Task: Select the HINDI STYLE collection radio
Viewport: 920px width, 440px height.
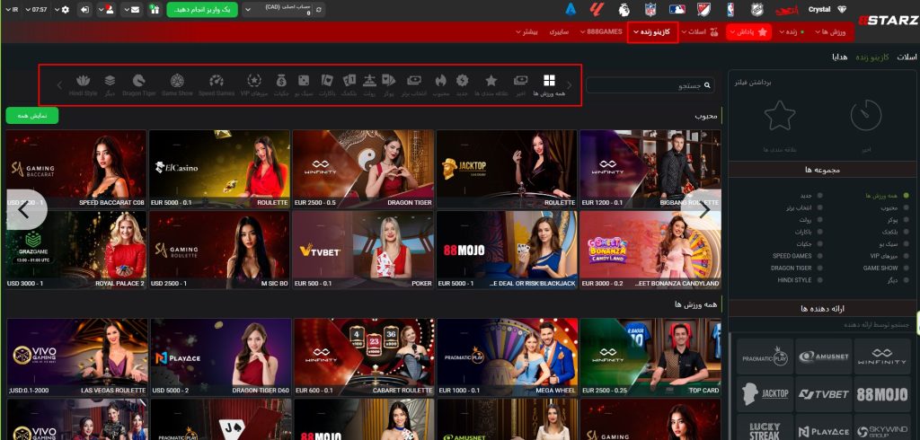Action: [x=819, y=280]
